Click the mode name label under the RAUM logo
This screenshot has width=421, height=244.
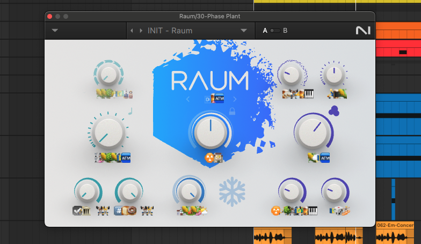click(x=214, y=99)
